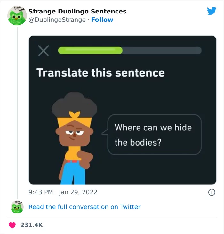224x234 pixels.
Task: Click the Follow link
Action: pyautogui.click(x=102, y=20)
